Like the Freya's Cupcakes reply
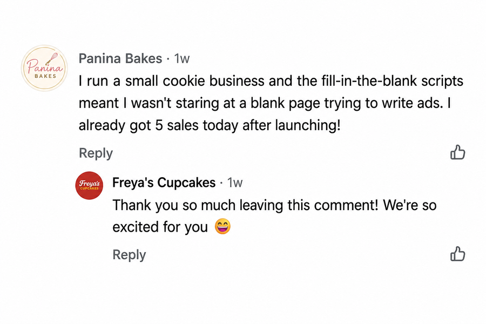486x324 pixels. click(457, 254)
